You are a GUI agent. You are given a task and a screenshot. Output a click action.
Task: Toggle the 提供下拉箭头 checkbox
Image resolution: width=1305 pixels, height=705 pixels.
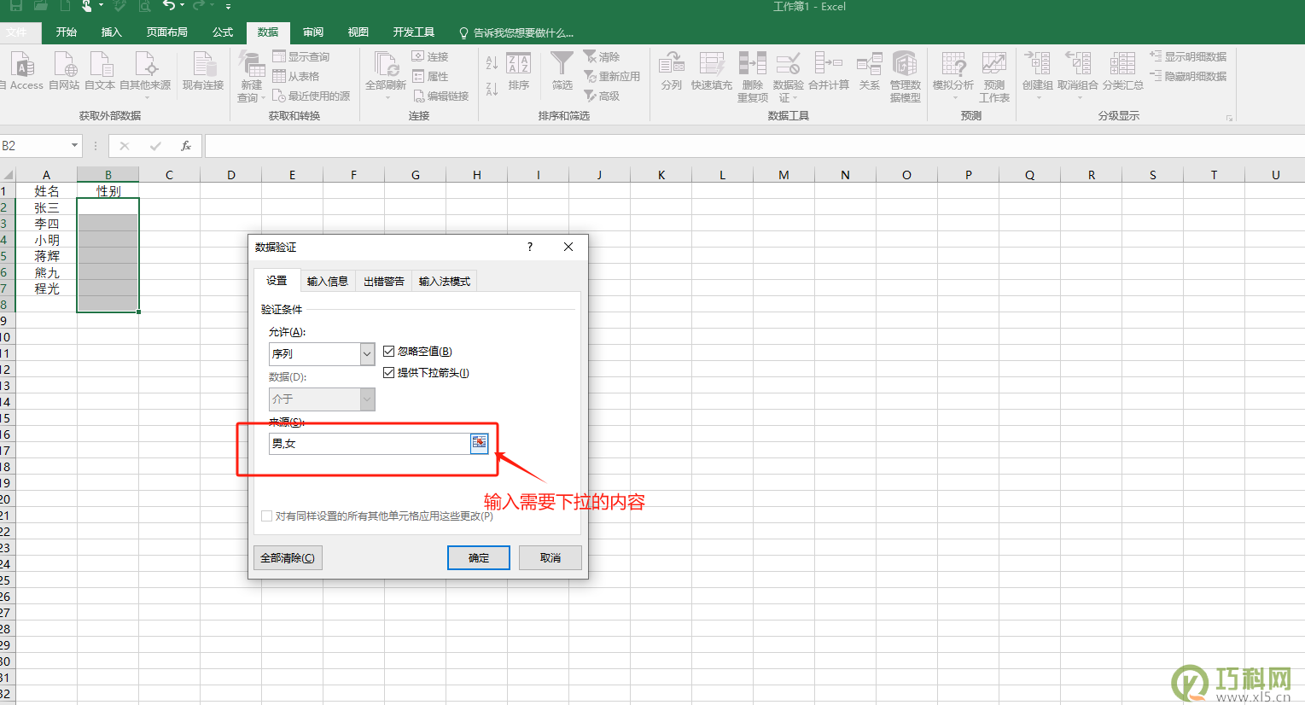(x=389, y=372)
